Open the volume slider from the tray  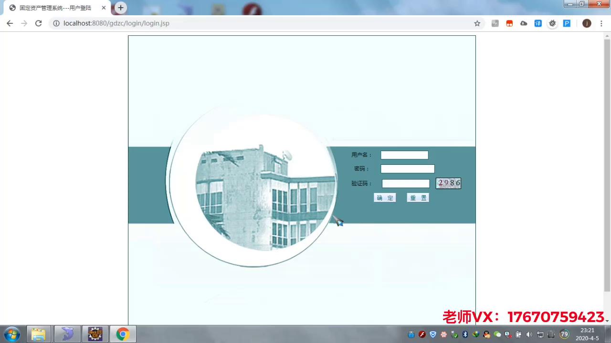[x=529, y=334]
